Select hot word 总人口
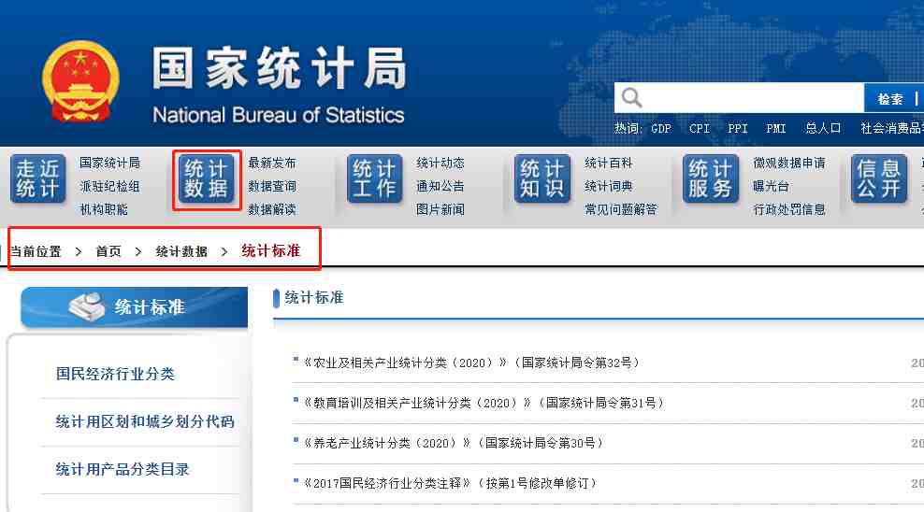The width and height of the screenshot is (924, 512). [823, 128]
